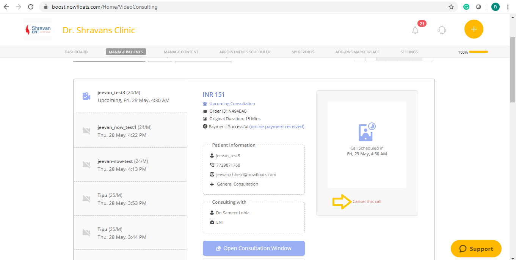Click the browser address bar URL
This screenshot has width=516, height=260.
pos(105,7)
